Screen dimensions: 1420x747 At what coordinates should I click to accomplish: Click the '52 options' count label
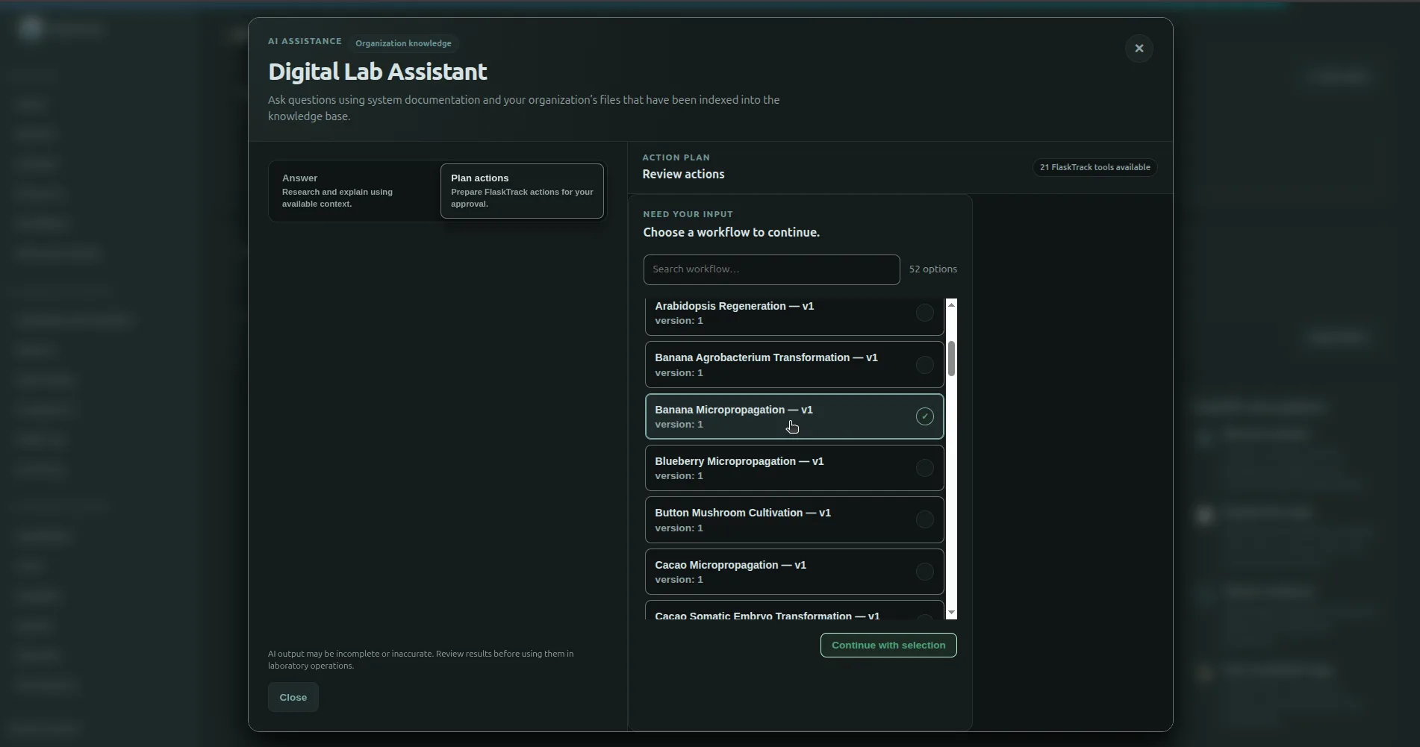(932, 269)
